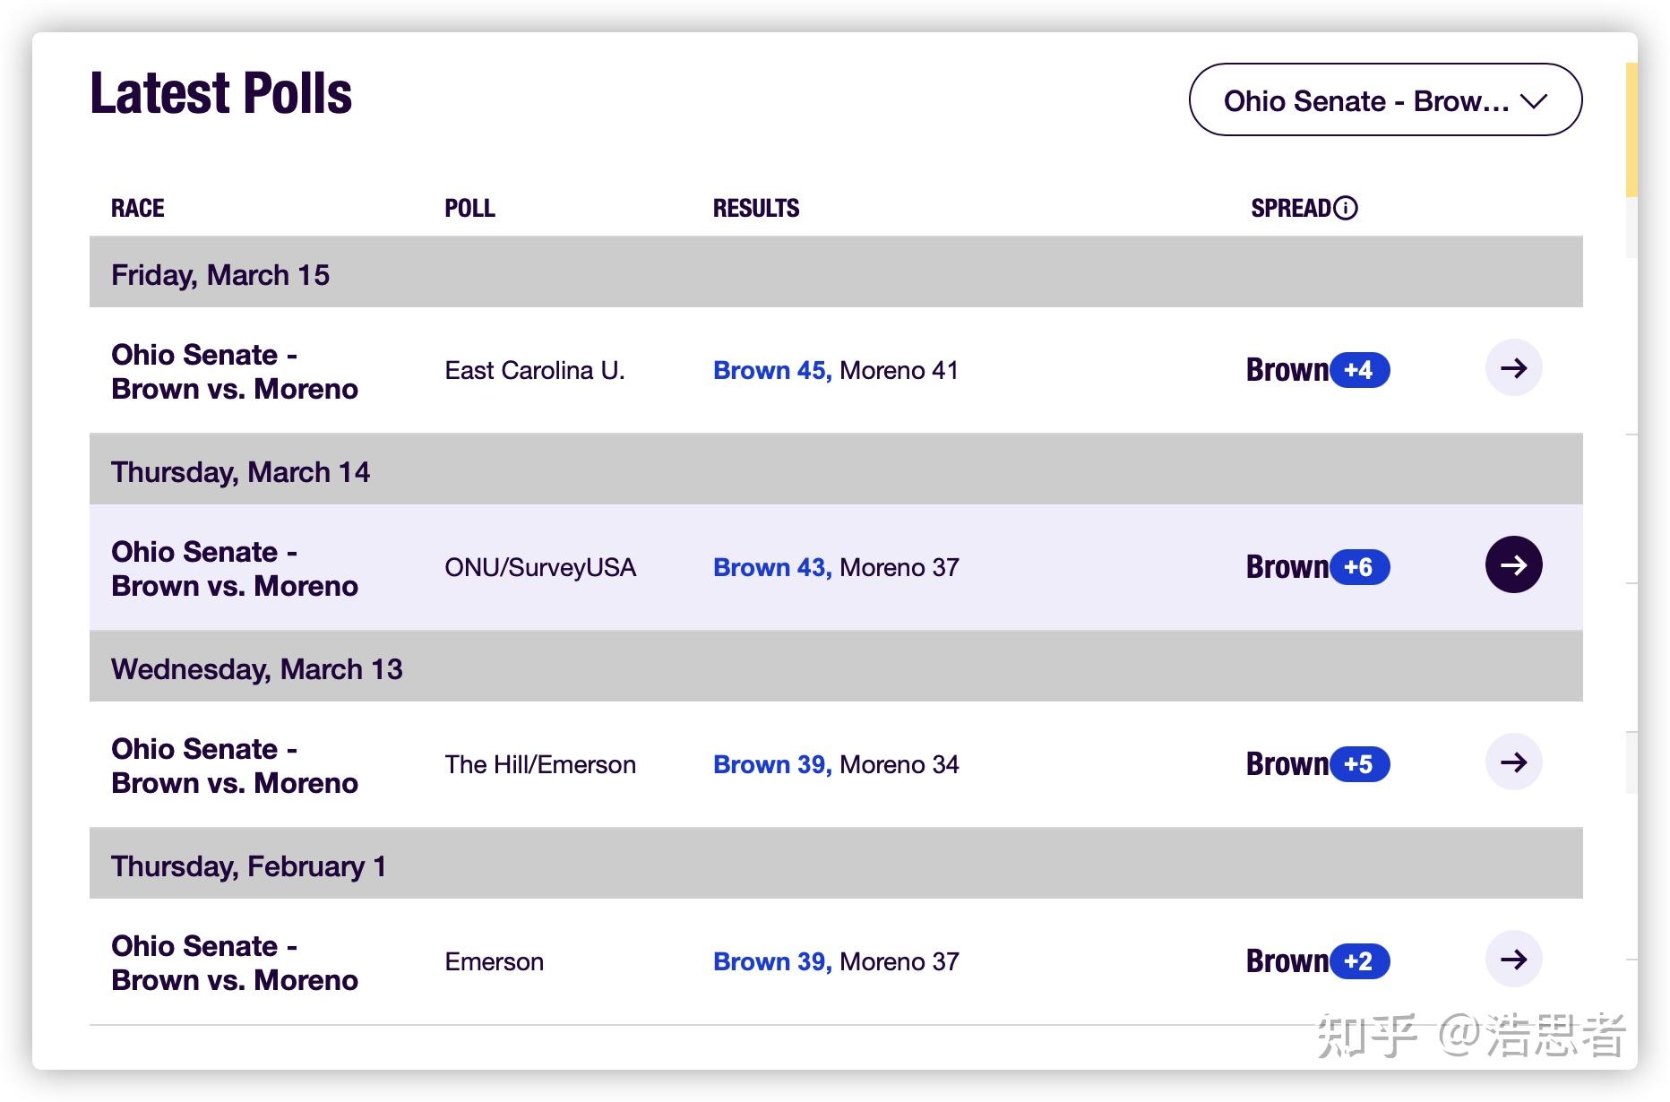Screen dimensions: 1670x1102
Task: Click the Brown +5 spread badge
Action: [1359, 764]
